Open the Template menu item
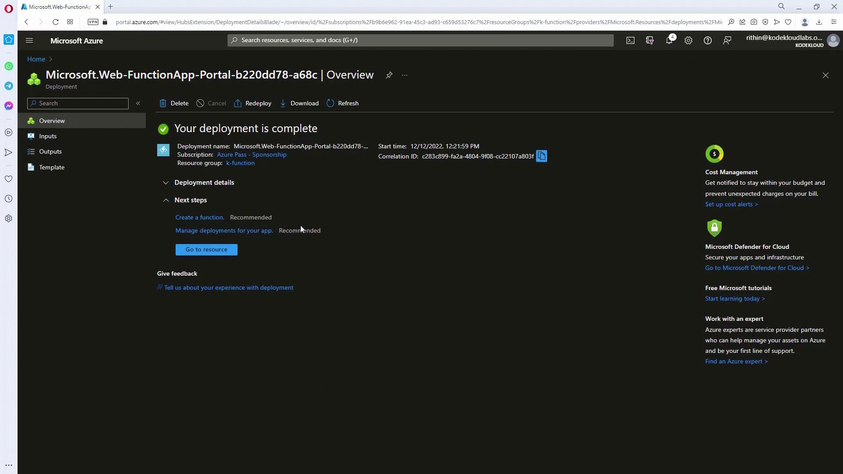 click(52, 167)
